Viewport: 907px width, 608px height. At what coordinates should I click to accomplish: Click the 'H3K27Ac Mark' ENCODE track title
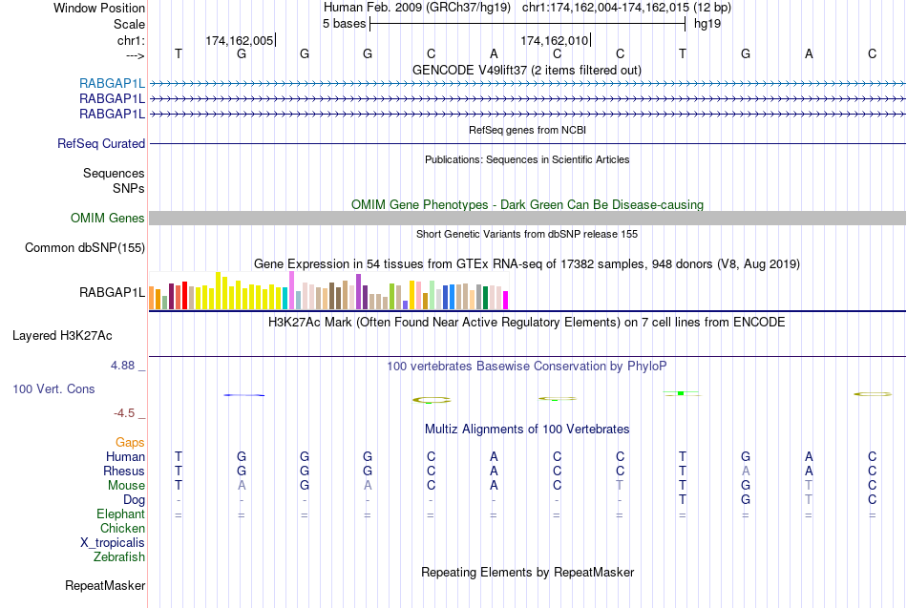[527, 323]
